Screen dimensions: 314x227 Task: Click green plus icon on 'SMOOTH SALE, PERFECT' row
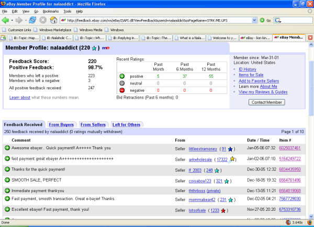pyautogui.click(x=7, y=180)
